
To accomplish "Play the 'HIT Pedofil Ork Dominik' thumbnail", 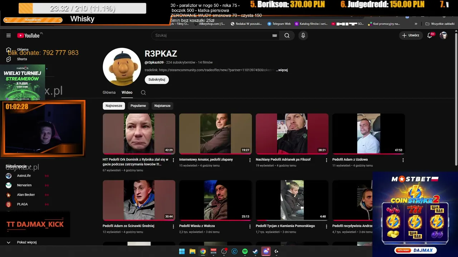I will click(139, 134).
